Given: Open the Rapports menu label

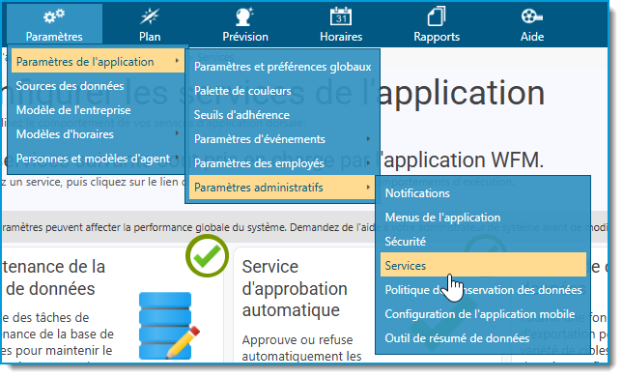Looking at the screenshot, I should coord(437,37).
